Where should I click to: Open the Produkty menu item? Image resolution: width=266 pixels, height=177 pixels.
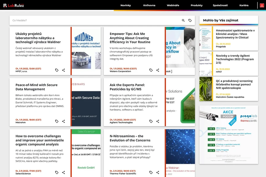point(197,5)
